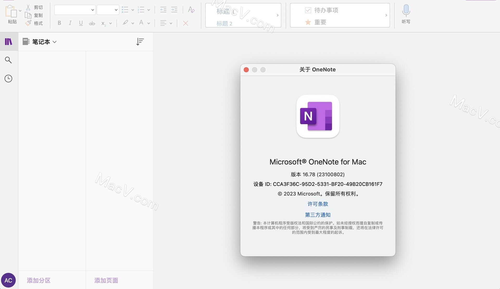Toggle strikethrough formatting
This screenshot has width=500, height=289.
[x=92, y=23]
